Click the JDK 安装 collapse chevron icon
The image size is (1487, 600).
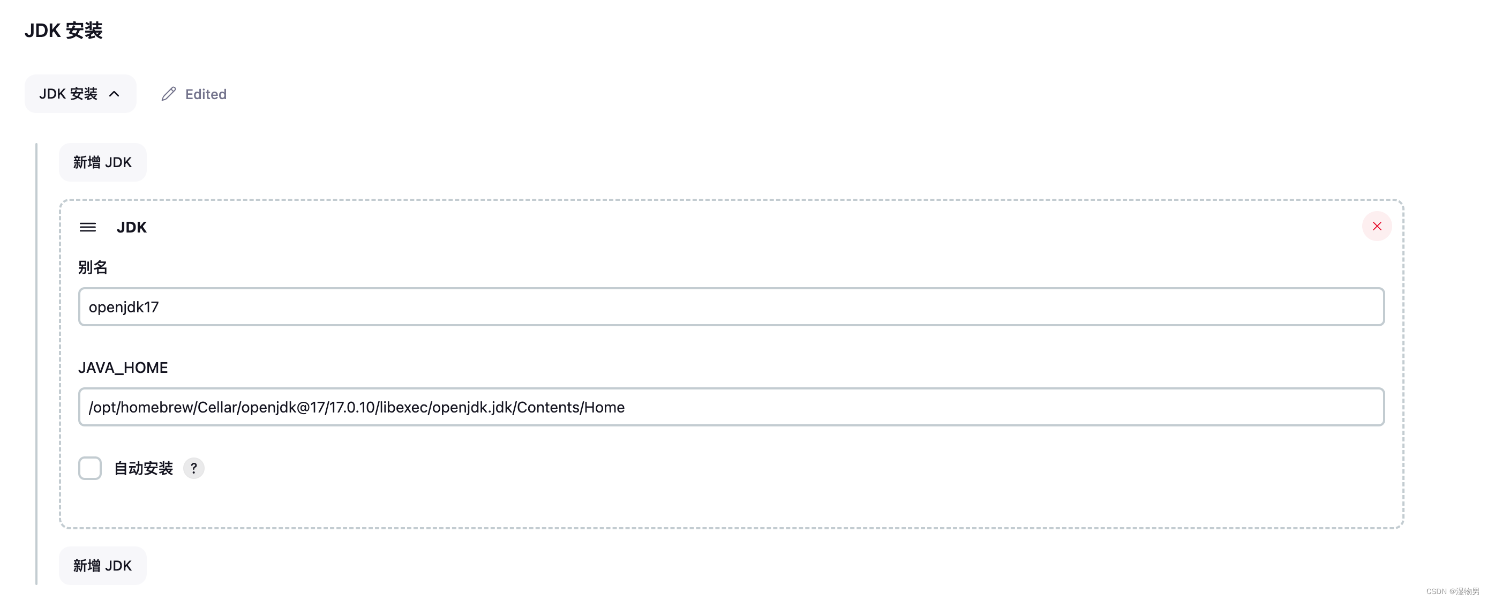tap(115, 93)
